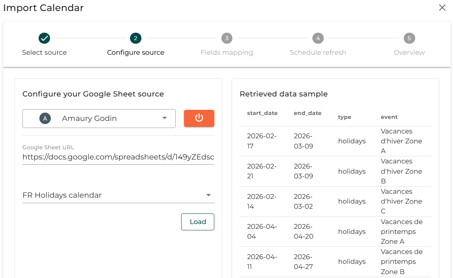Select the Vacances de printemps Zone A row
453x278 pixels.
coord(335,232)
